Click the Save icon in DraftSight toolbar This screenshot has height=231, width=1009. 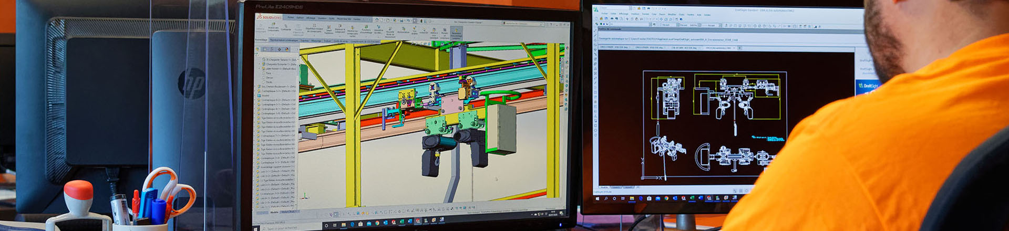[606, 18]
